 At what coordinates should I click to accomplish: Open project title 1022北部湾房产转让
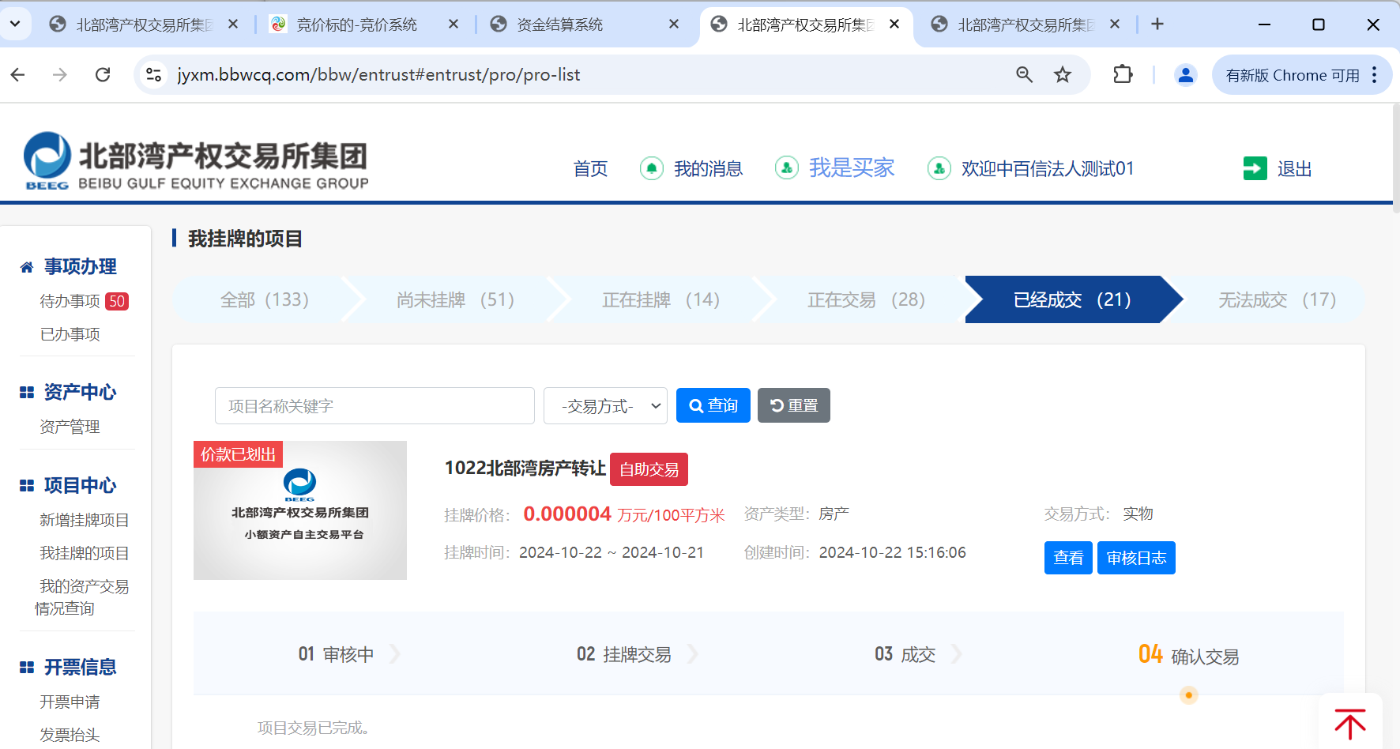point(525,468)
